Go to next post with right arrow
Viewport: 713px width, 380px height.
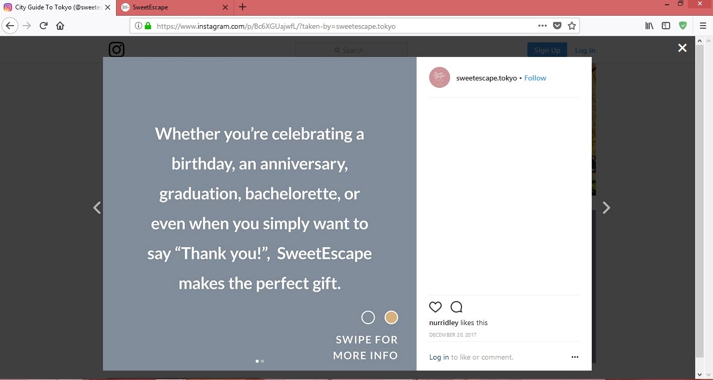[606, 208]
